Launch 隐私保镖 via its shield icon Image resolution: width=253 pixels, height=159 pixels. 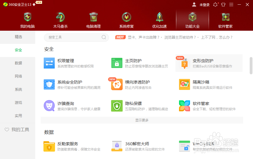(x=117, y=106)
